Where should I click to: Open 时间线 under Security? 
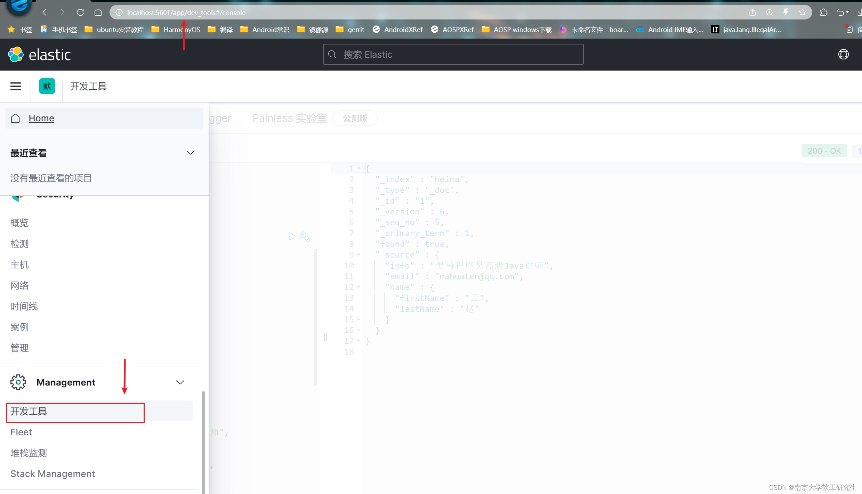pos(24,306)
